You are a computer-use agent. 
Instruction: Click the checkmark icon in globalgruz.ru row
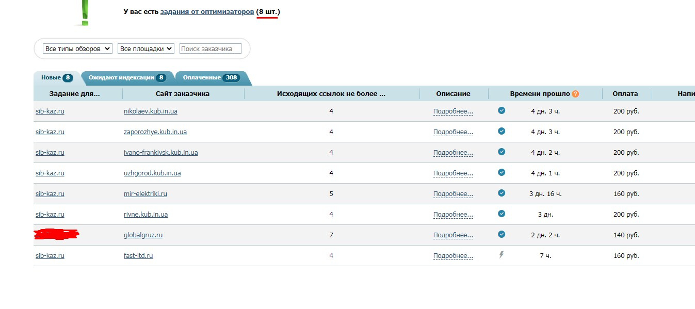pyautogui.click(x=502, y=234)
